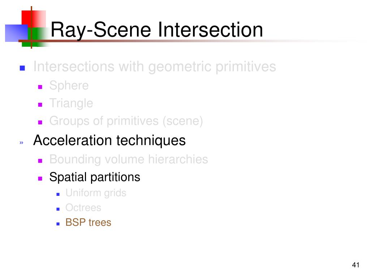Image resolution: width=370 pixels, height=277 pixels.
Task: Click the magenta bullet next to Spatial partitions
Action: (x=40, y=179)
